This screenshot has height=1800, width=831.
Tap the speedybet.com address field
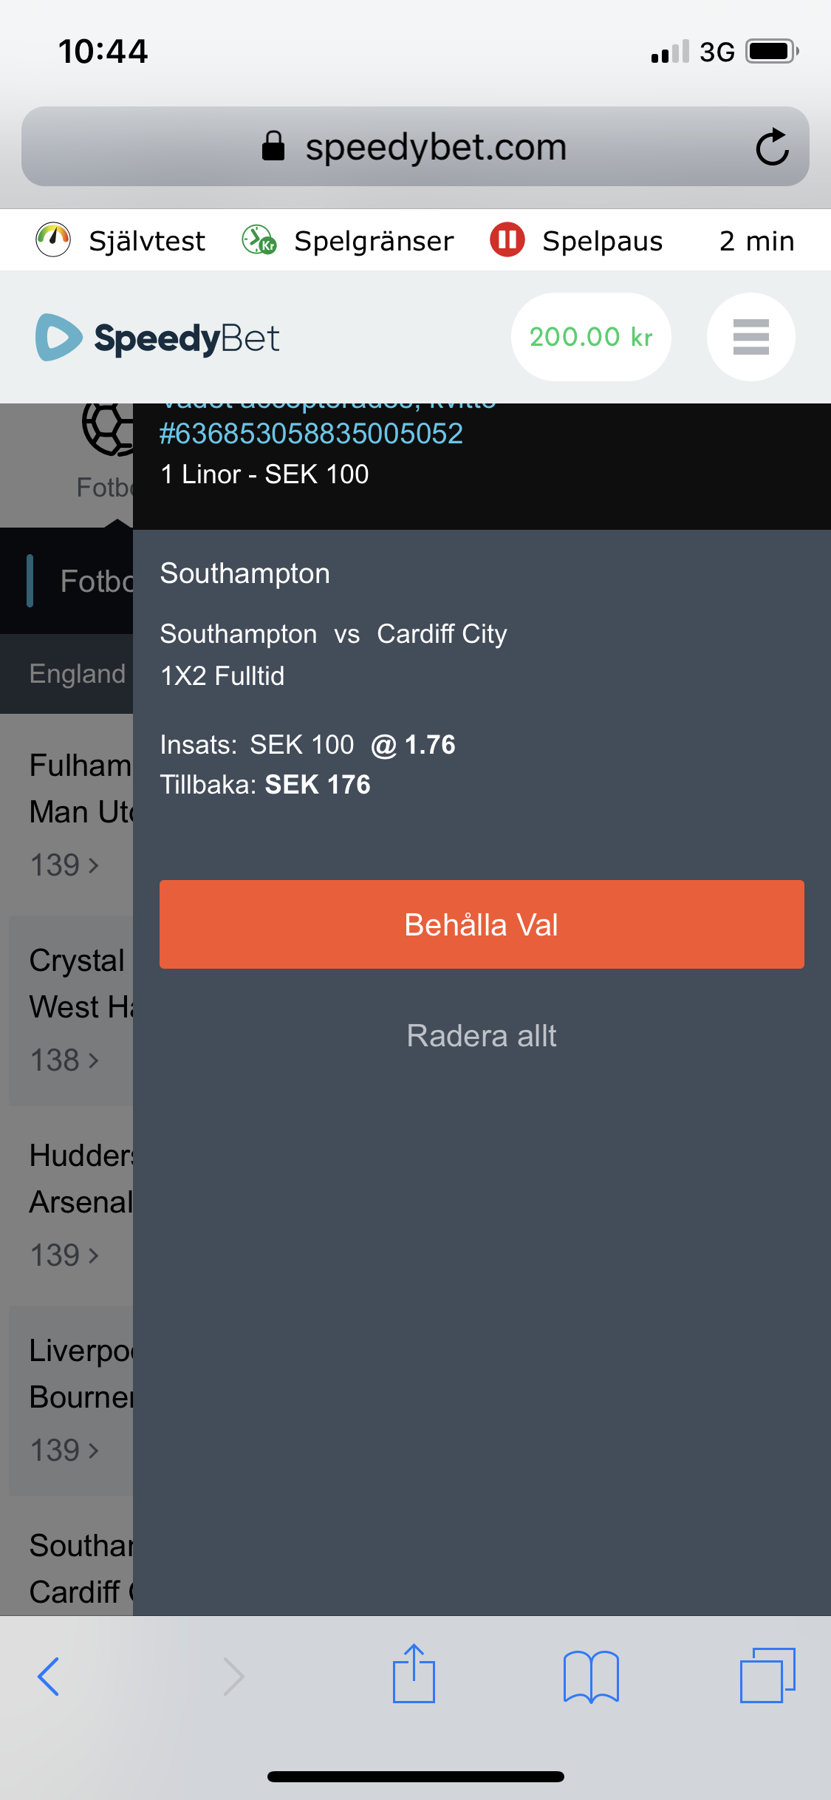click(x=415, y=146)
